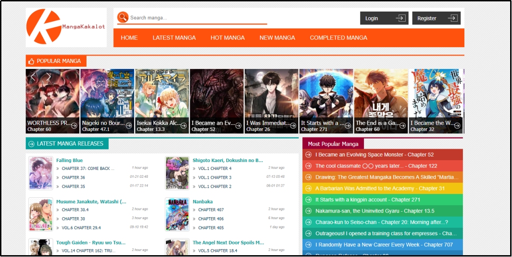Click arrow icon beside Drawing: The Greatest Mangaka
The image size is (512, 257).
[x=308, y=177]
